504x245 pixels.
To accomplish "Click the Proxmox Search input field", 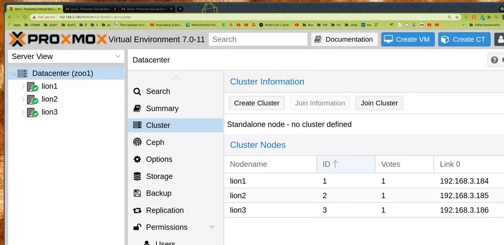I will [x=258, y=39].
